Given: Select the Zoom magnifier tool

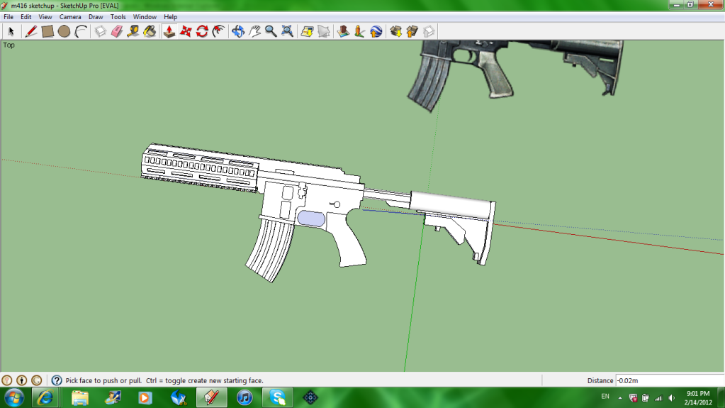Looking at the screenshot, I should (271, 31).
